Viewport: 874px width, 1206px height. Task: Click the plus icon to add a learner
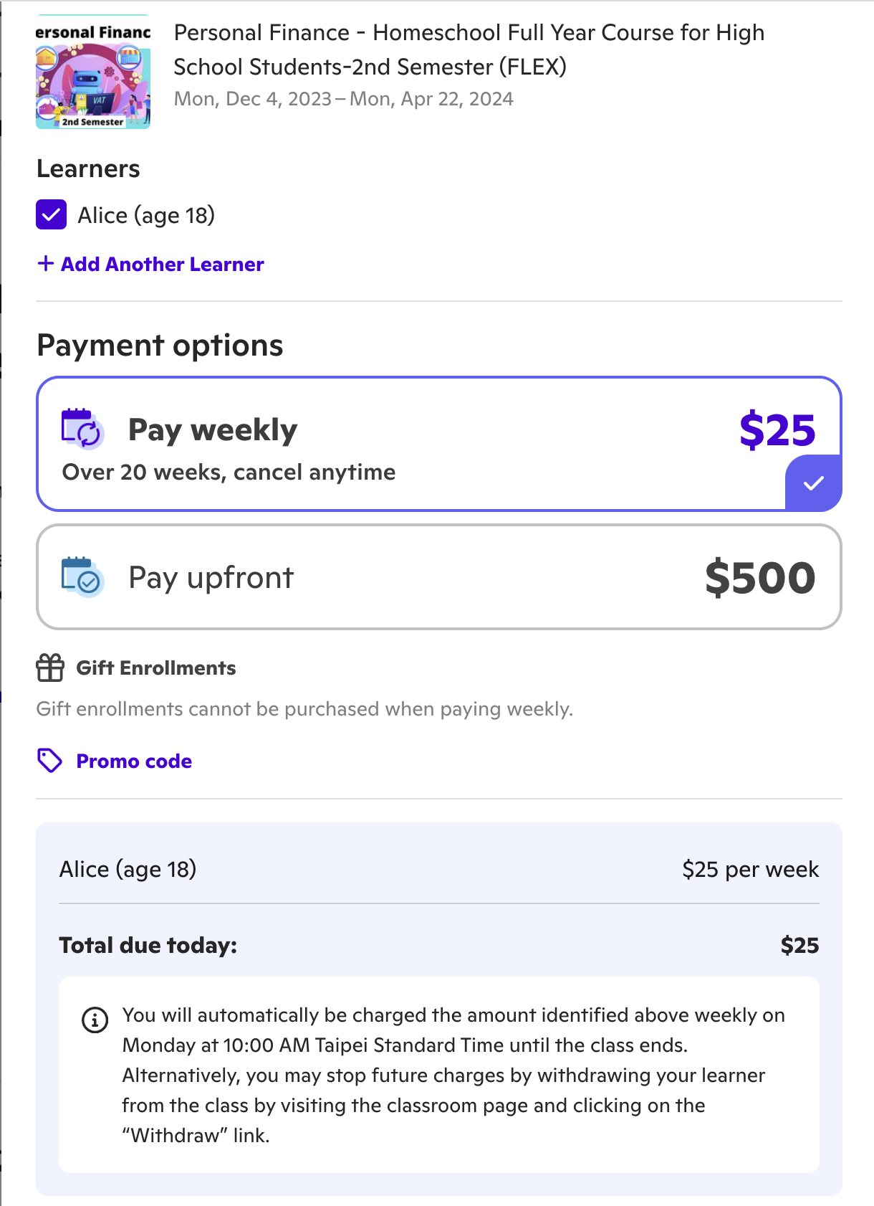[x=46, y=264]
